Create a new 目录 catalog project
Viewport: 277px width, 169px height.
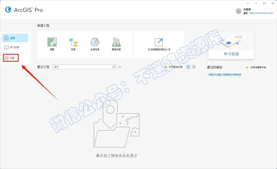[x=73, y=44]
